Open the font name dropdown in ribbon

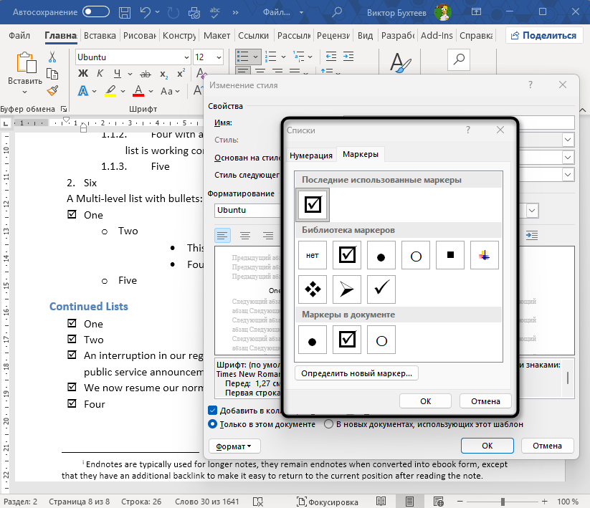point(186,57)
